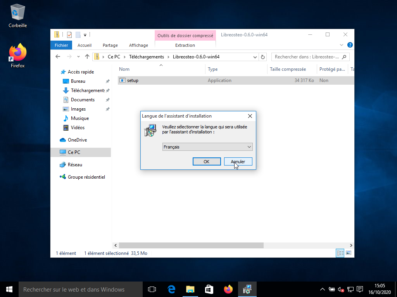Viewport: 397px width, 297px height.
Task: Open the Windows Start menu
Action: tap(9, 289)
